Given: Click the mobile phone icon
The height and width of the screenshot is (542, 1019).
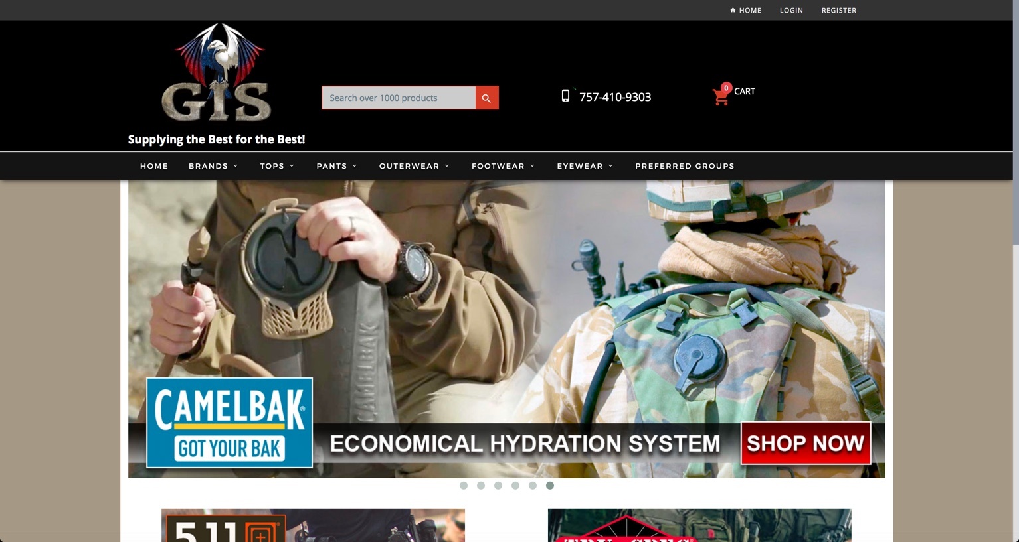Looking at the screenshot, I should point(565,96).
